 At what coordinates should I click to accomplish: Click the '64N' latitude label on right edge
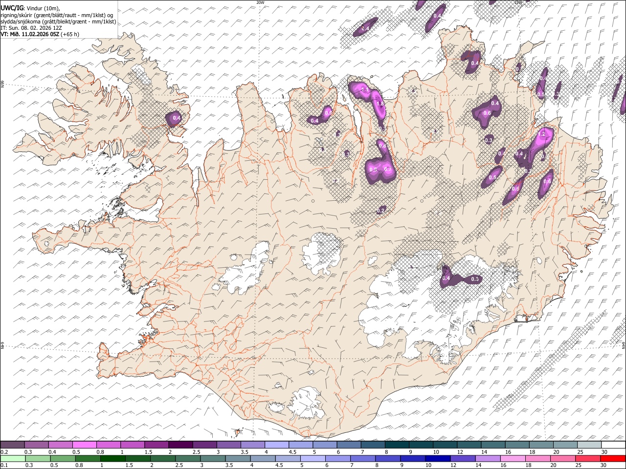point(624,345)
